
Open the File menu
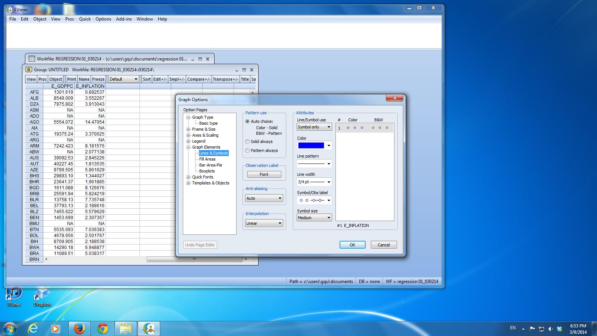click(x=13, y=19)
